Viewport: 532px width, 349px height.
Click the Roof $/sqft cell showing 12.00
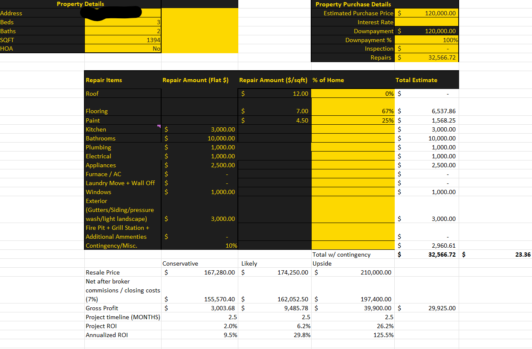[x=275, y=93]
